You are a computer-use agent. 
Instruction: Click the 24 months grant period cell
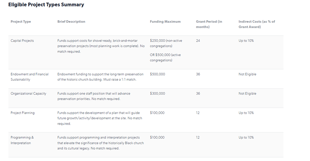click(x=198, y=41)
